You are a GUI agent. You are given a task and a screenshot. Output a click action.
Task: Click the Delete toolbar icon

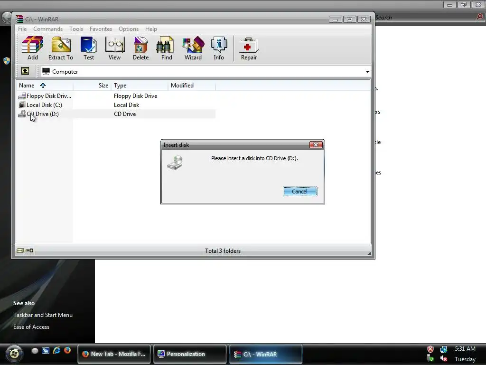(x=140, y=48)
